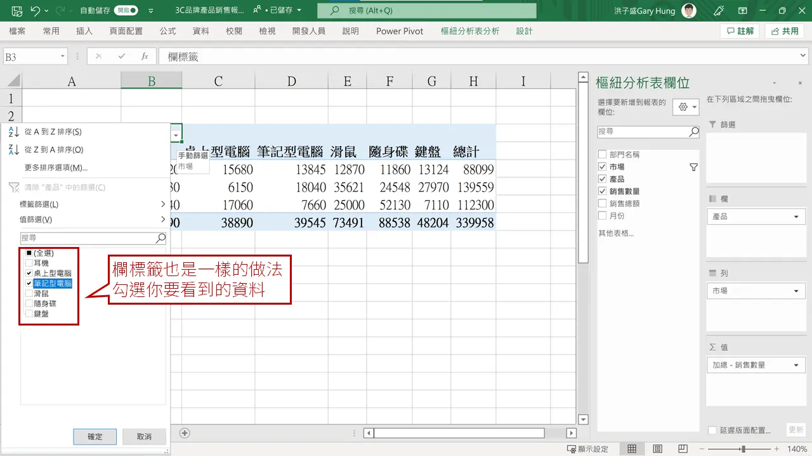Check the 隨身碟 filter checkbox
Screen dimensions: 812x456
coord(29,303)
